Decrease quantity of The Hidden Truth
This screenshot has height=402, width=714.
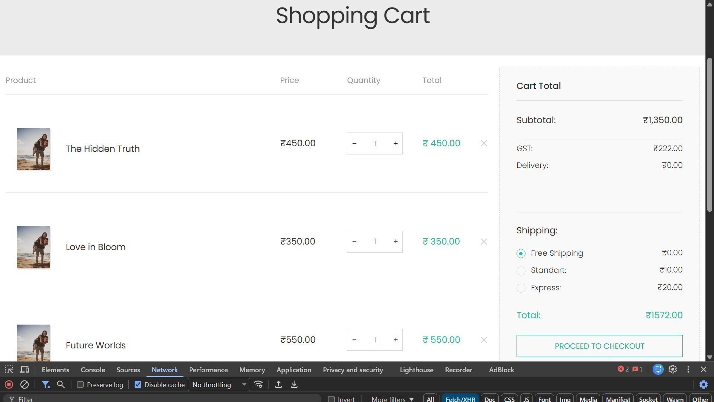point(354,143)
